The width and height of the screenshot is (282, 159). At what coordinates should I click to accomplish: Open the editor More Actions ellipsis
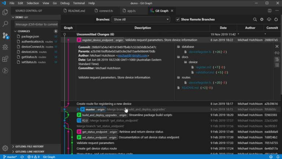click(x=277, y=11)
